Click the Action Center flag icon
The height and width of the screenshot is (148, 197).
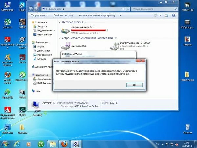(167, 144)
